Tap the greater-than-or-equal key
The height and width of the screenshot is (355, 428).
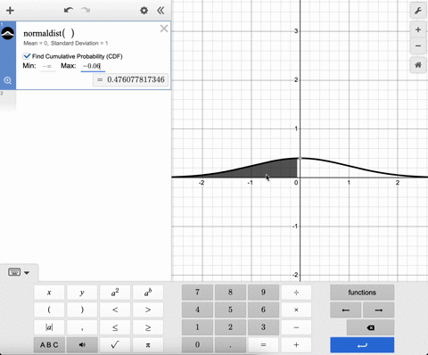point(148,327)
